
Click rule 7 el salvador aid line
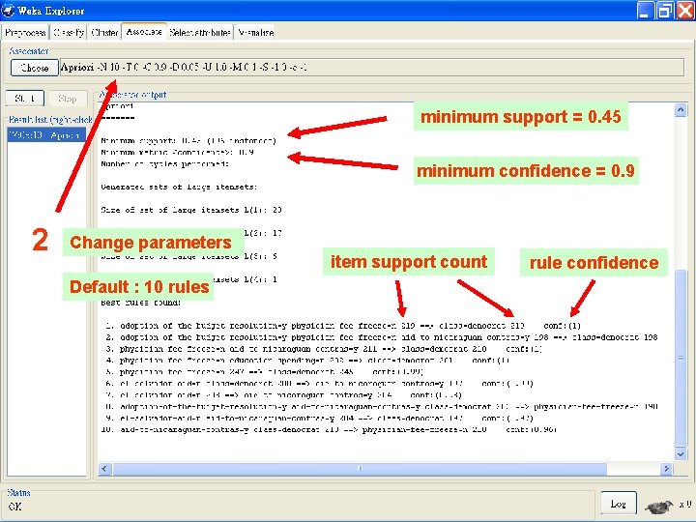pos(284,395)
